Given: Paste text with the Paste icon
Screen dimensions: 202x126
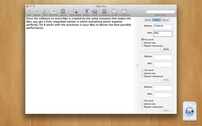Looking at the screenshot, I should coord(45,11).
